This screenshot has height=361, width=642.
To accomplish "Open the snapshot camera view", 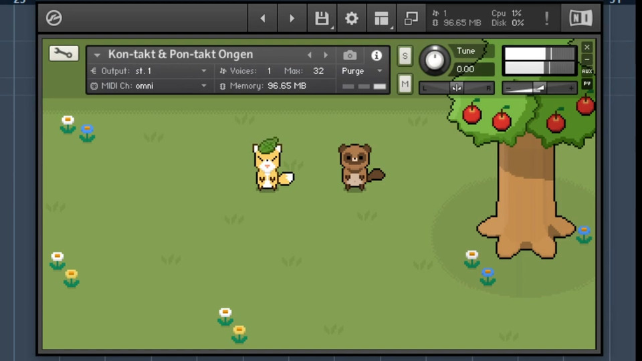I will tap(350, 55).
